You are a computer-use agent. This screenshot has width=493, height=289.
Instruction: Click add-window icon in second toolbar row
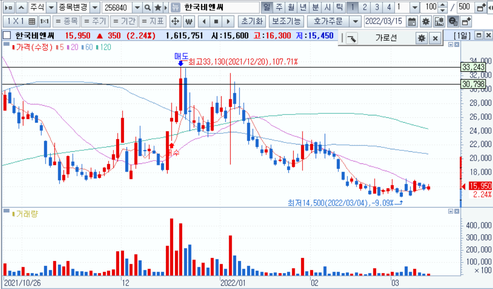click(x=466, y=21)
